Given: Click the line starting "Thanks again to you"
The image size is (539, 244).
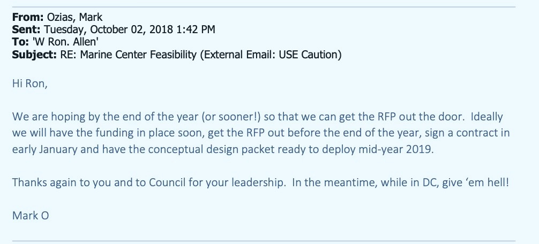Looking at the screenshot, I should (x=260, y=182).
